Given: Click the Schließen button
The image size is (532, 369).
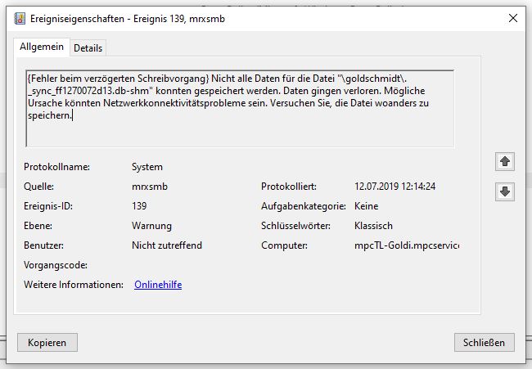Looking at the screenshot, I should 485,342.
